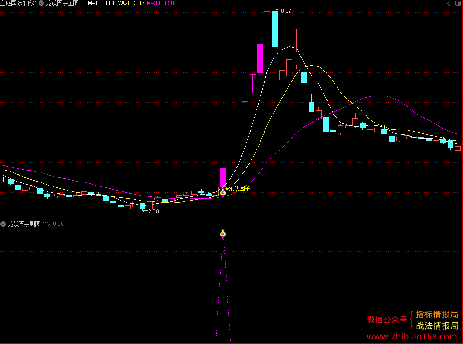Select the magenta signal candlestick above the money bag
The height and width of the screenshot is (344, 463).
223,177
